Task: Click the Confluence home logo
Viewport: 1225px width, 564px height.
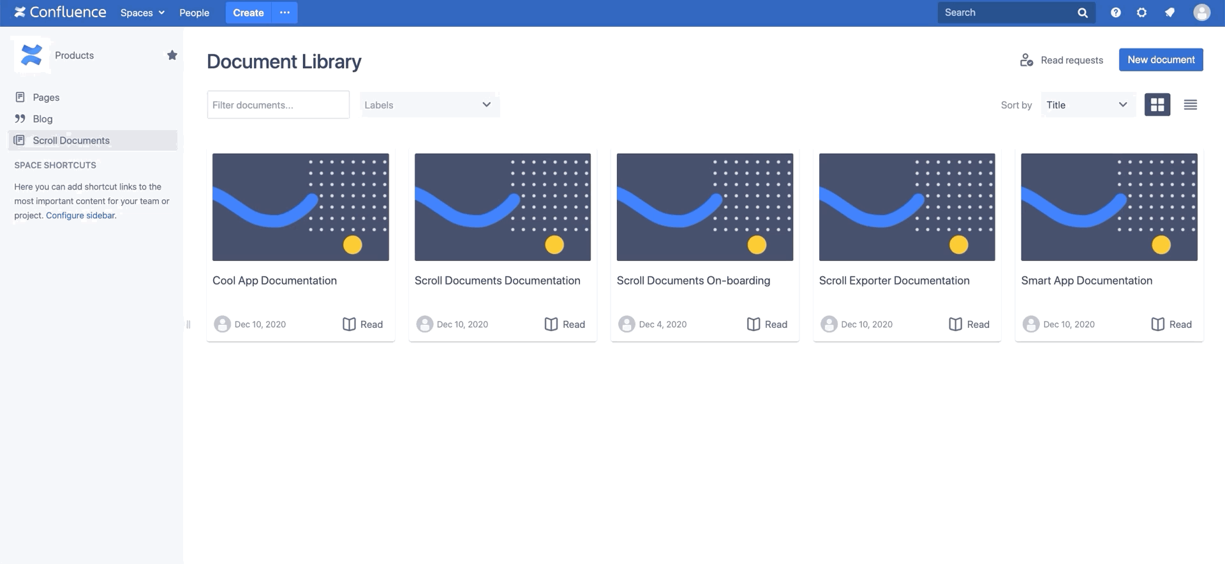Action: click(60, 13)
